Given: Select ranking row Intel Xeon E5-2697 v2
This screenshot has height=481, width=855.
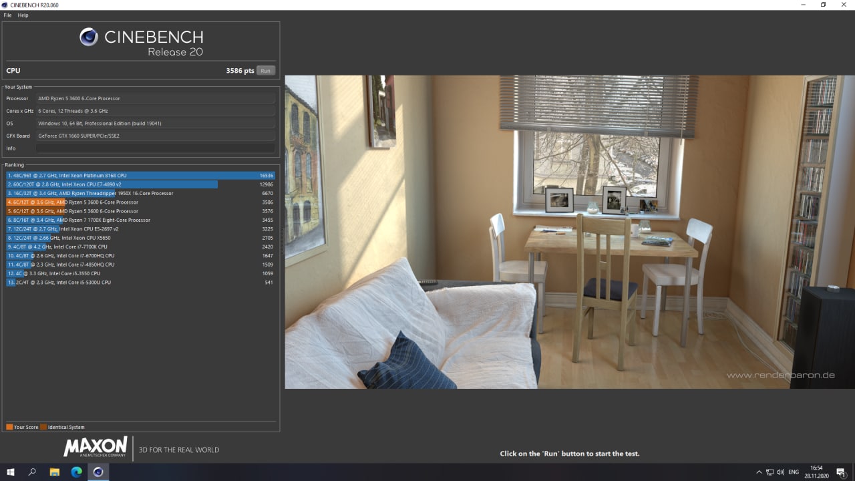Looking at the screenshot, I should [140, 229].
